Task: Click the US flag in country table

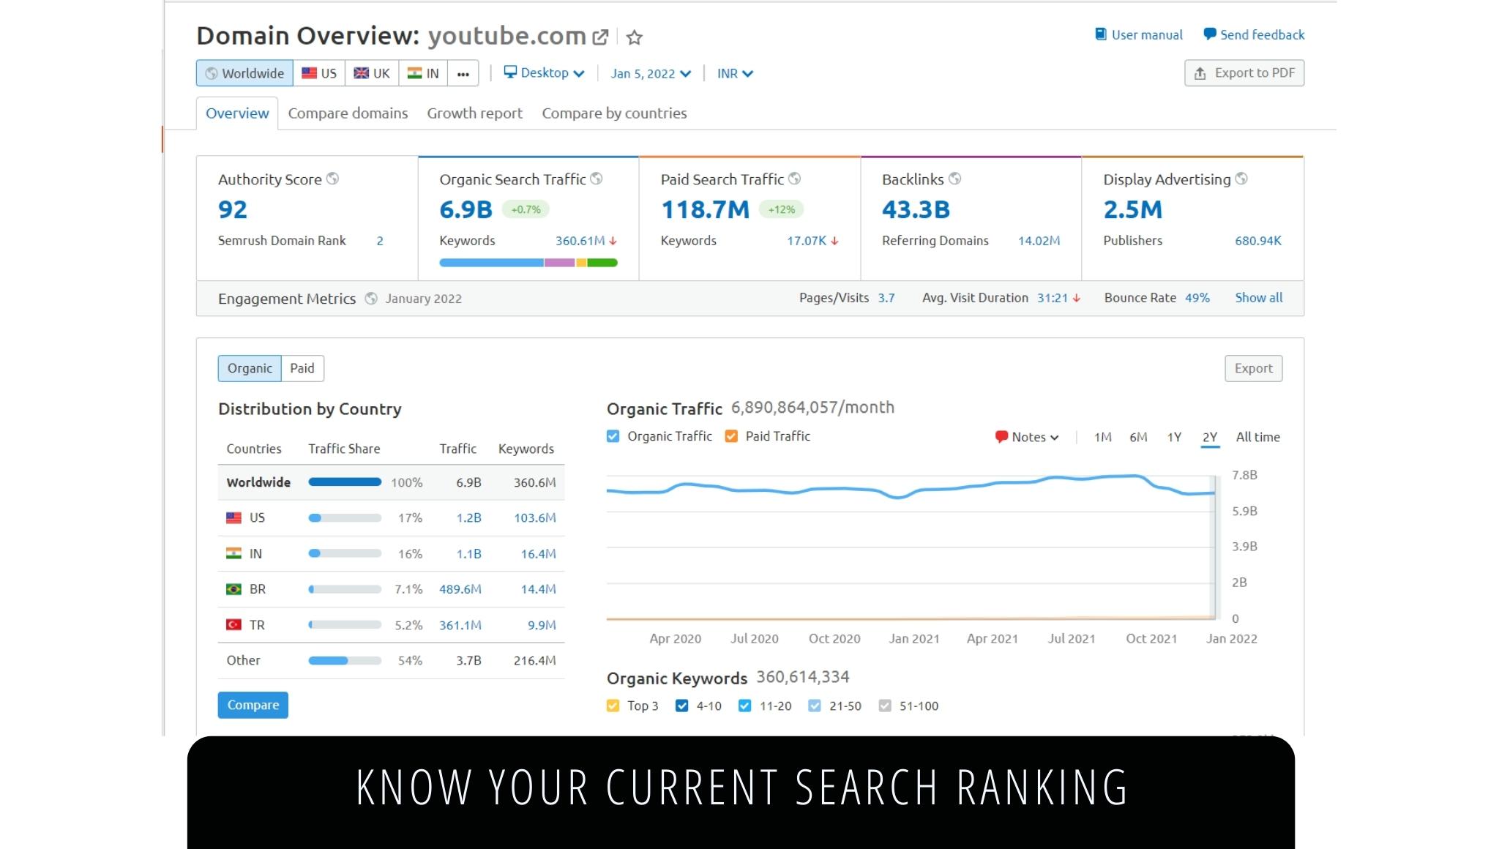Action: click(x=233, y=518)
